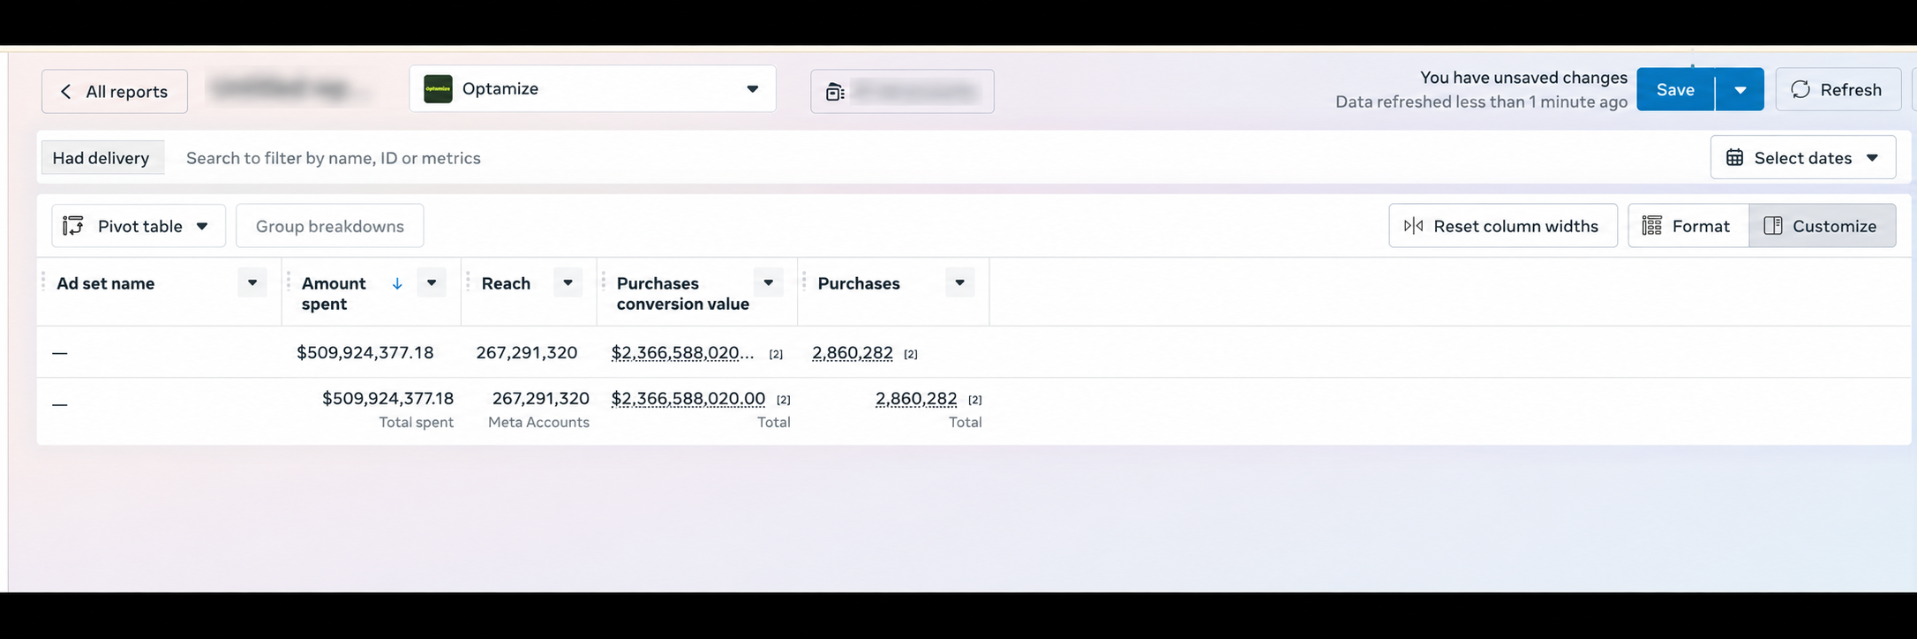Open Amount spent column menu
This screenshot has height=639, width=1917.
point(432,282)
